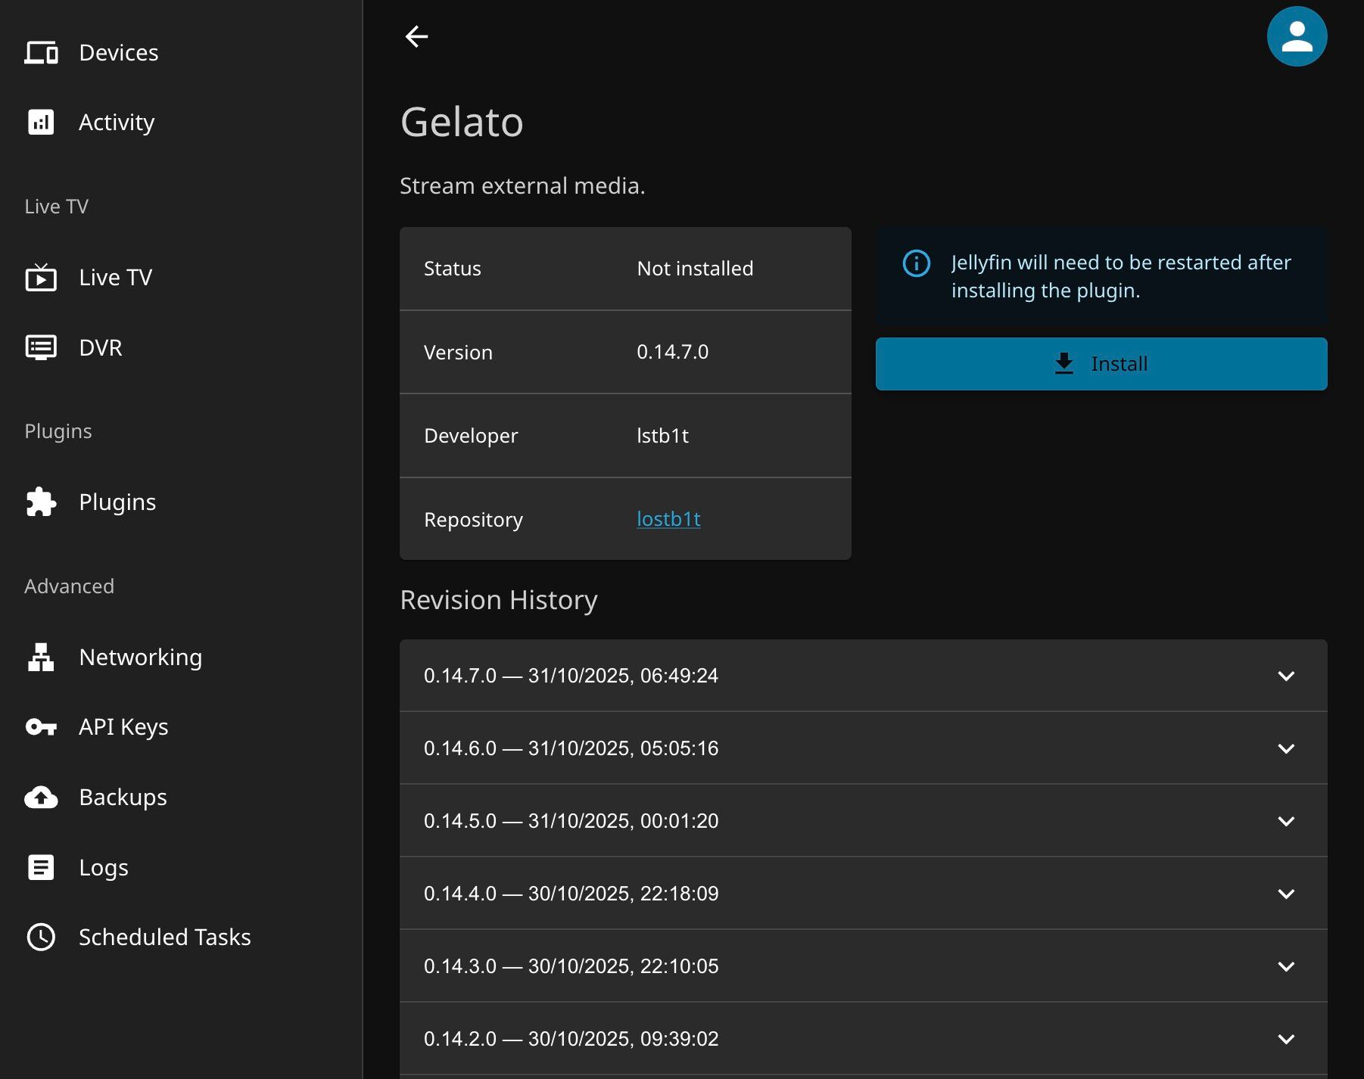Click the Devices sidebar icon
The height and width of the screenshot is (1079, 1364).
tap(41, 53)
